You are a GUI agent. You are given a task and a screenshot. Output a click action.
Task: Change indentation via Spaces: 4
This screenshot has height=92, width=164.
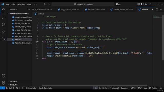(x=125, y=88)
